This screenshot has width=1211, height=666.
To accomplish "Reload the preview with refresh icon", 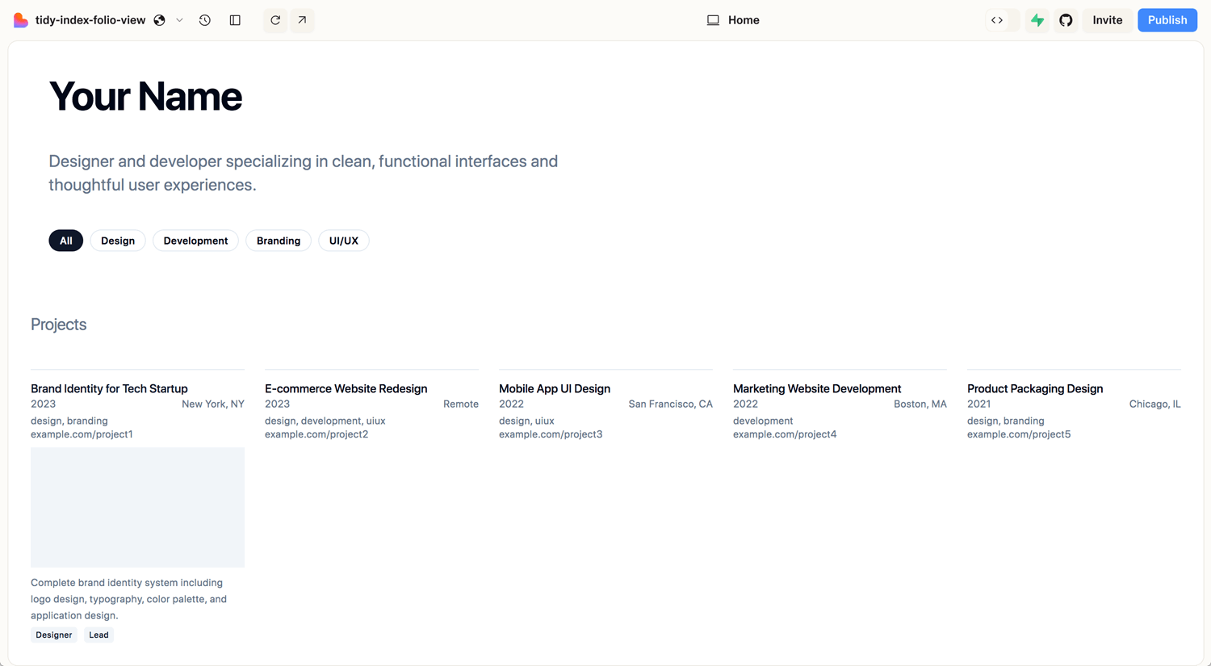I will tap(275, 20).
